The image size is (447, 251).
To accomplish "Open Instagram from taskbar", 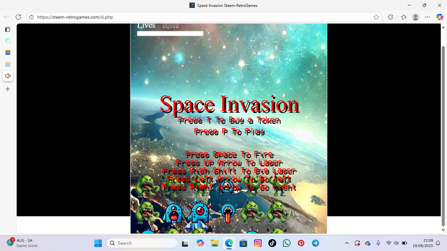I will coord(258,243).
